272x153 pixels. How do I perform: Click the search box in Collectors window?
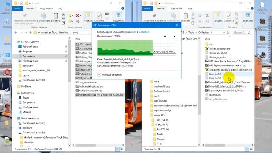(242, 32)
